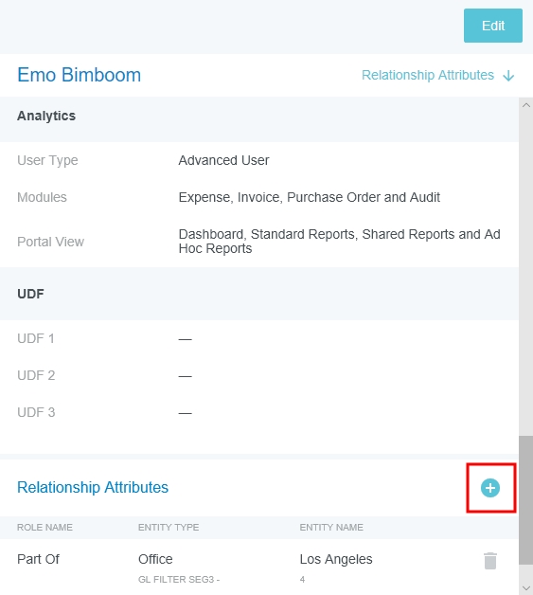
Task: Click the Modules field value text
Action: (x=309, y=197)
